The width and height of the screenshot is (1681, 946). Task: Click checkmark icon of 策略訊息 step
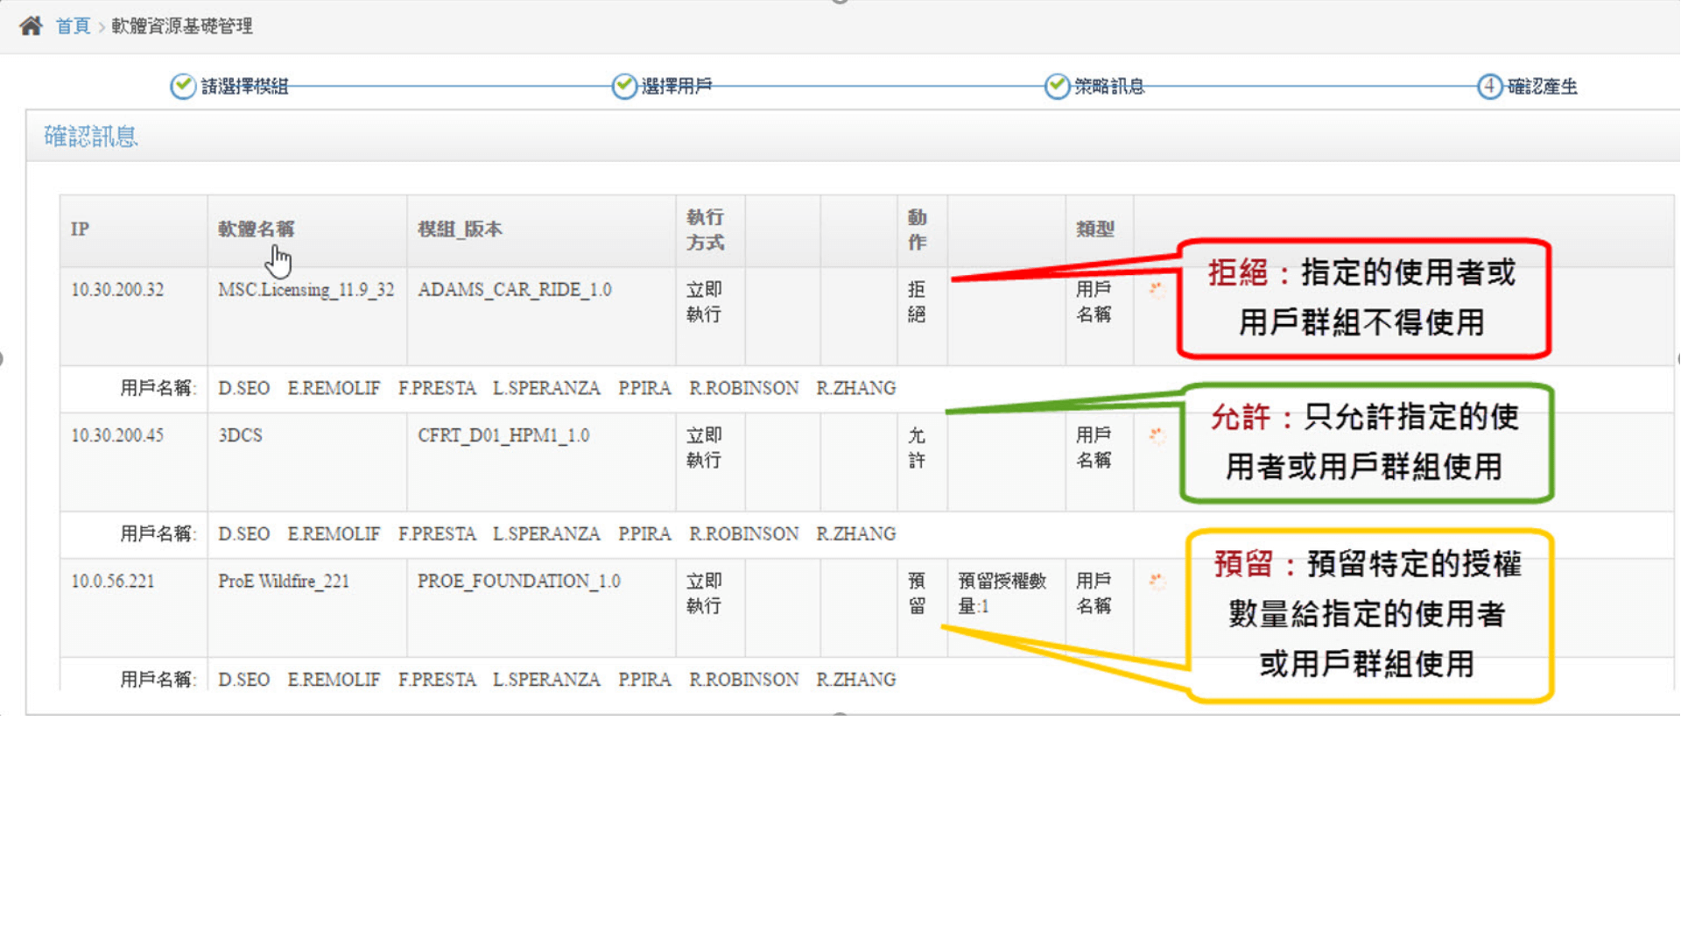(1057, 86)
